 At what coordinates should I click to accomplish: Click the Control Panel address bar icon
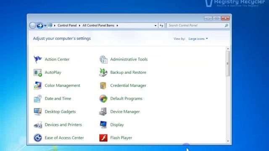coord(50,25)
